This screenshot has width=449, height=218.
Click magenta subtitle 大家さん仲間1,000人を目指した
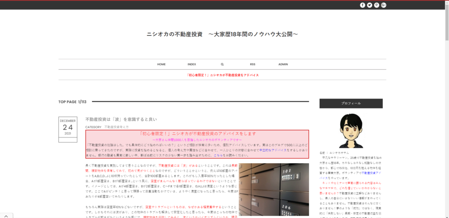(x=197, y=140)
